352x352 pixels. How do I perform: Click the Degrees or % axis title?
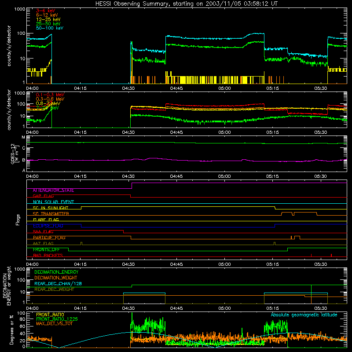pos(11,330)
